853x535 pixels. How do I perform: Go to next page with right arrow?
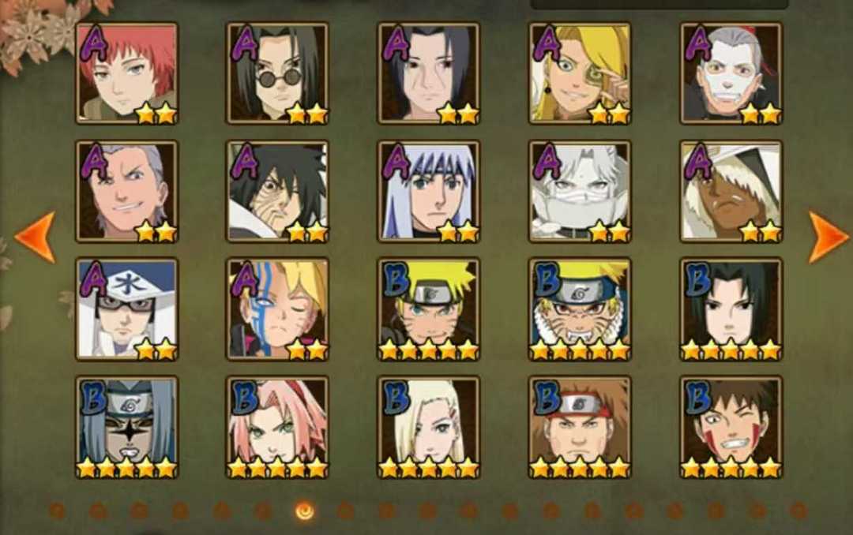coord(828,237)
